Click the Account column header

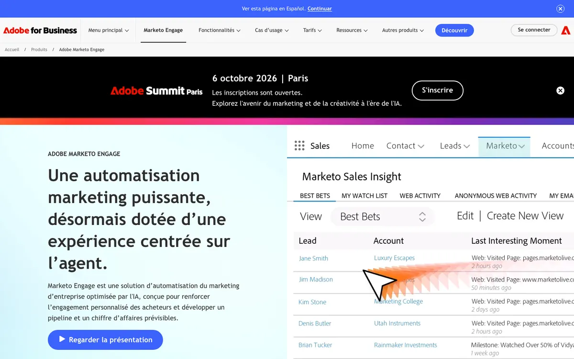coord(388,241)
